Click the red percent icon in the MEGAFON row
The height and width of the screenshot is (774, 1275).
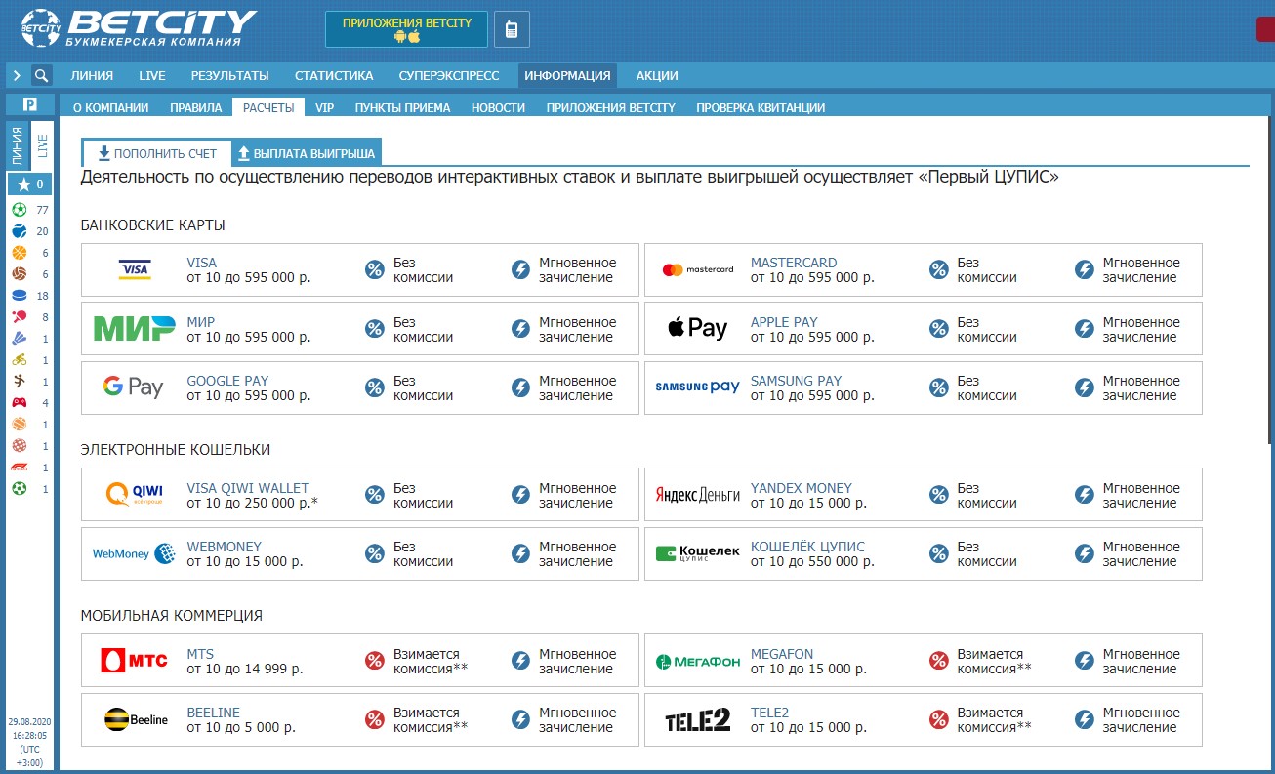point(938,662)
